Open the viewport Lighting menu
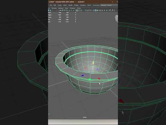Image resolution: width=166 pixels, height=125 pixels. [x=61, y=8]
